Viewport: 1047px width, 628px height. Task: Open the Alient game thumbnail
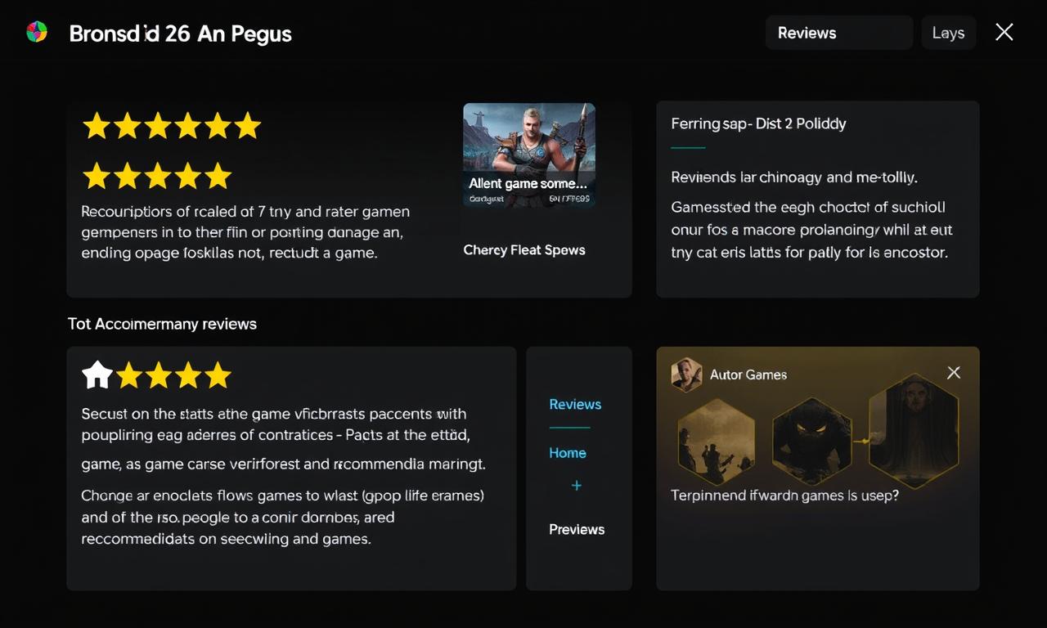pyautogui.click(x=529, y=155)
